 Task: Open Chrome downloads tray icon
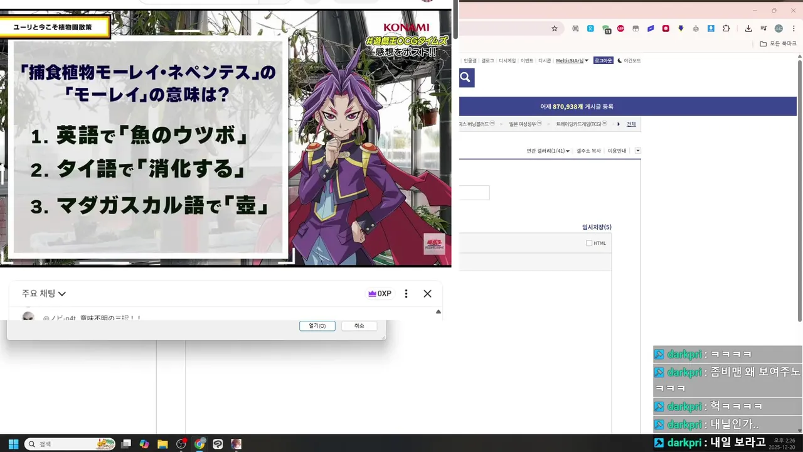748,28
